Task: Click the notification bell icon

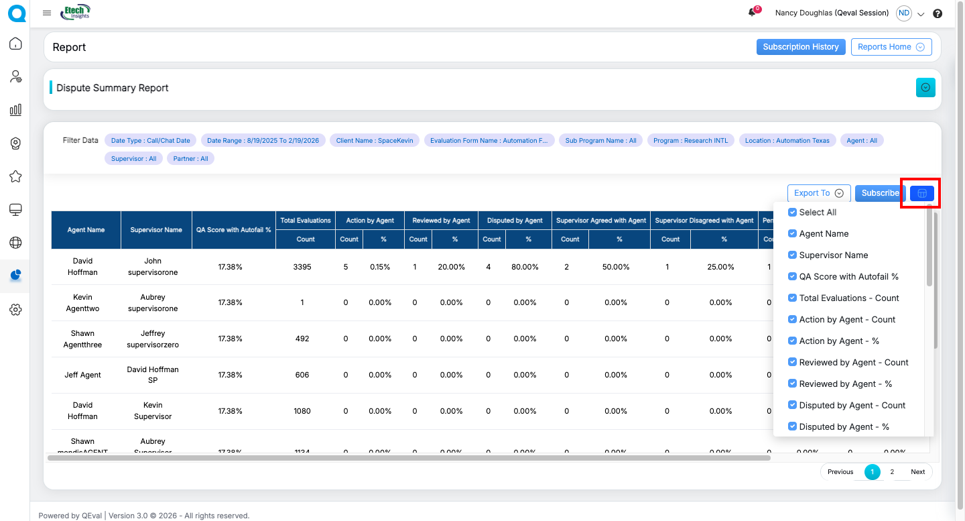Action: pos(752,13)
